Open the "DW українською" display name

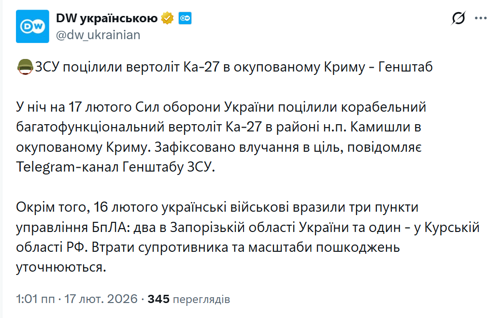(x=107, y=18)
